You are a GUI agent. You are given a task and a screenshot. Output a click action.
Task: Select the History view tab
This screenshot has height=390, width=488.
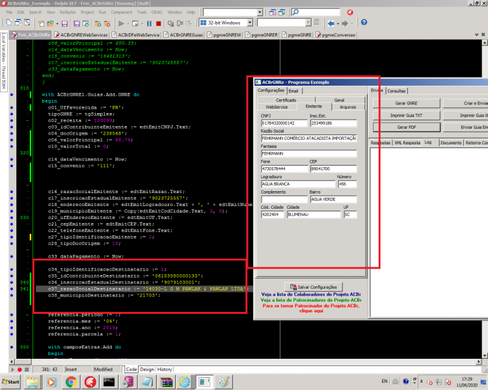coord(165,369)
